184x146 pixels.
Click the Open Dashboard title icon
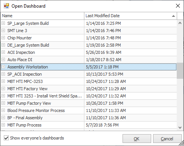coord(6,6)
